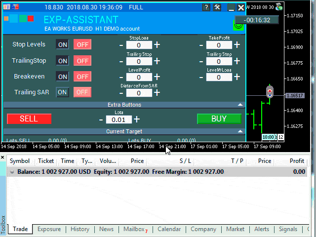Increase Lots value with plus icon
316x237 pixels.
click(137, 119)
